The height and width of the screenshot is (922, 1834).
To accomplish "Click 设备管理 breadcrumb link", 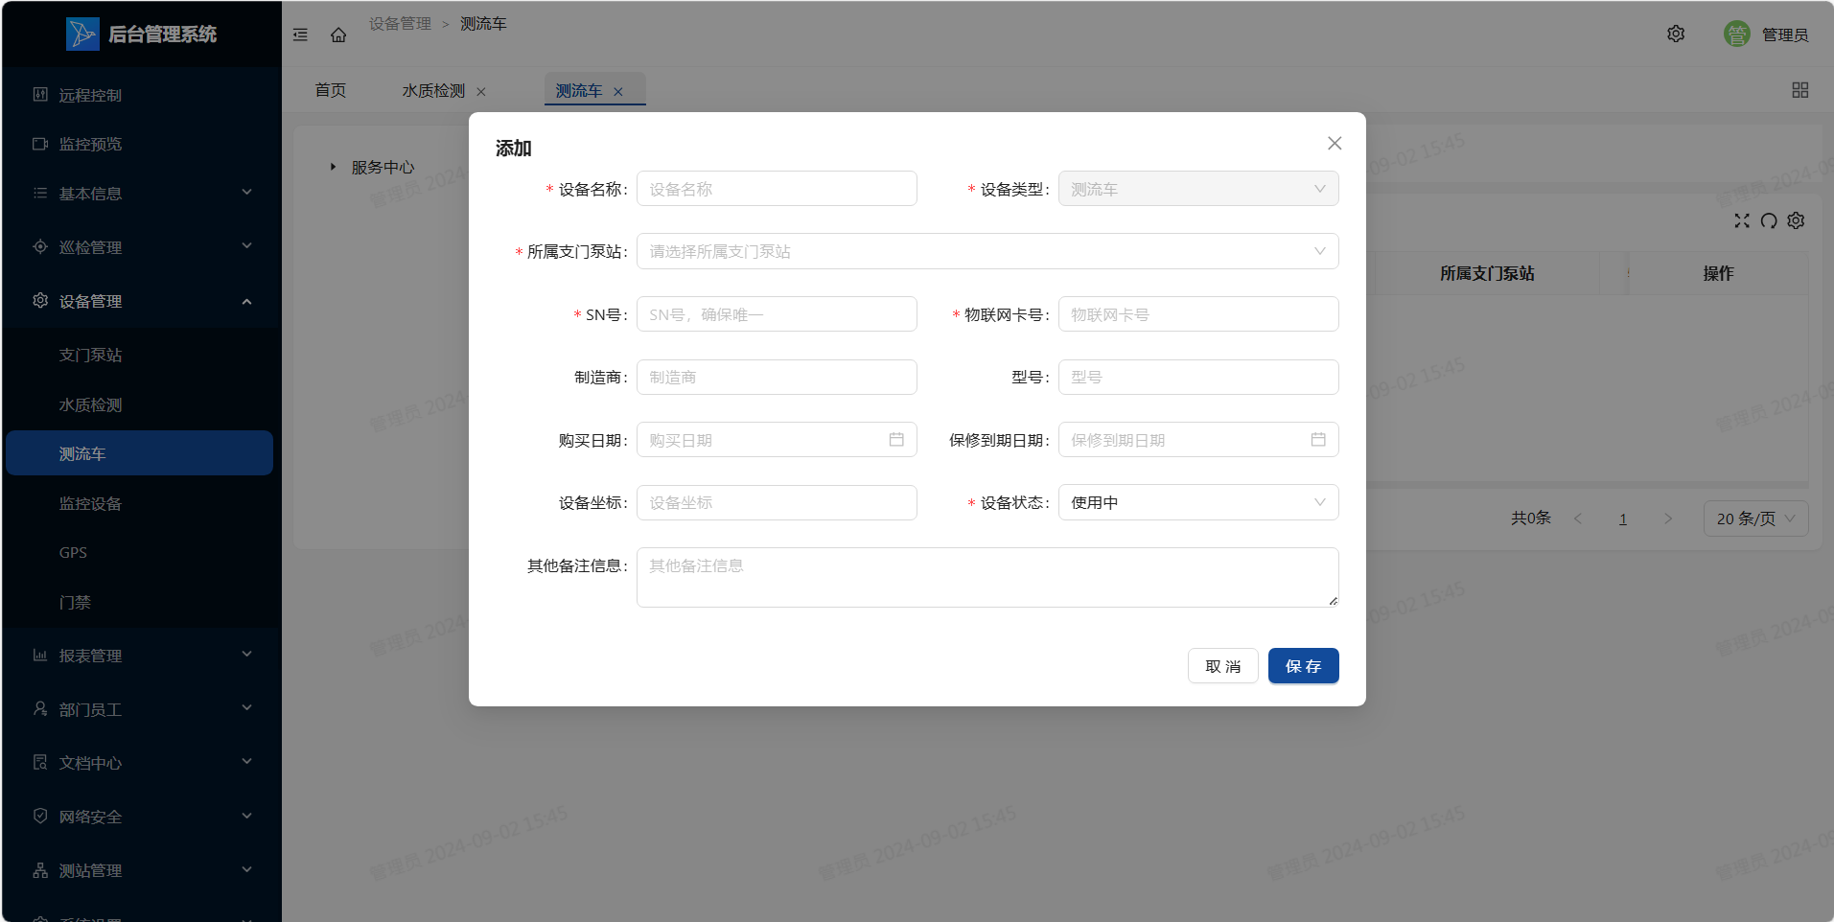I will pos(400,24).
